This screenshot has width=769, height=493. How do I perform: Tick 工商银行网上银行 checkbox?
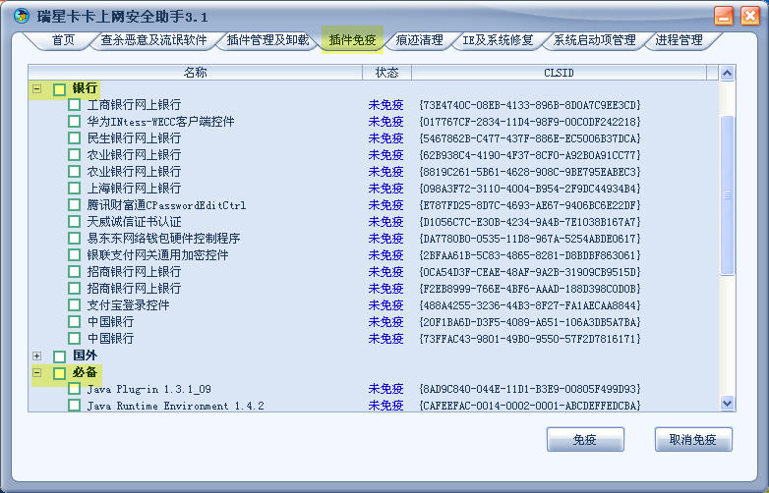(74, 104)
